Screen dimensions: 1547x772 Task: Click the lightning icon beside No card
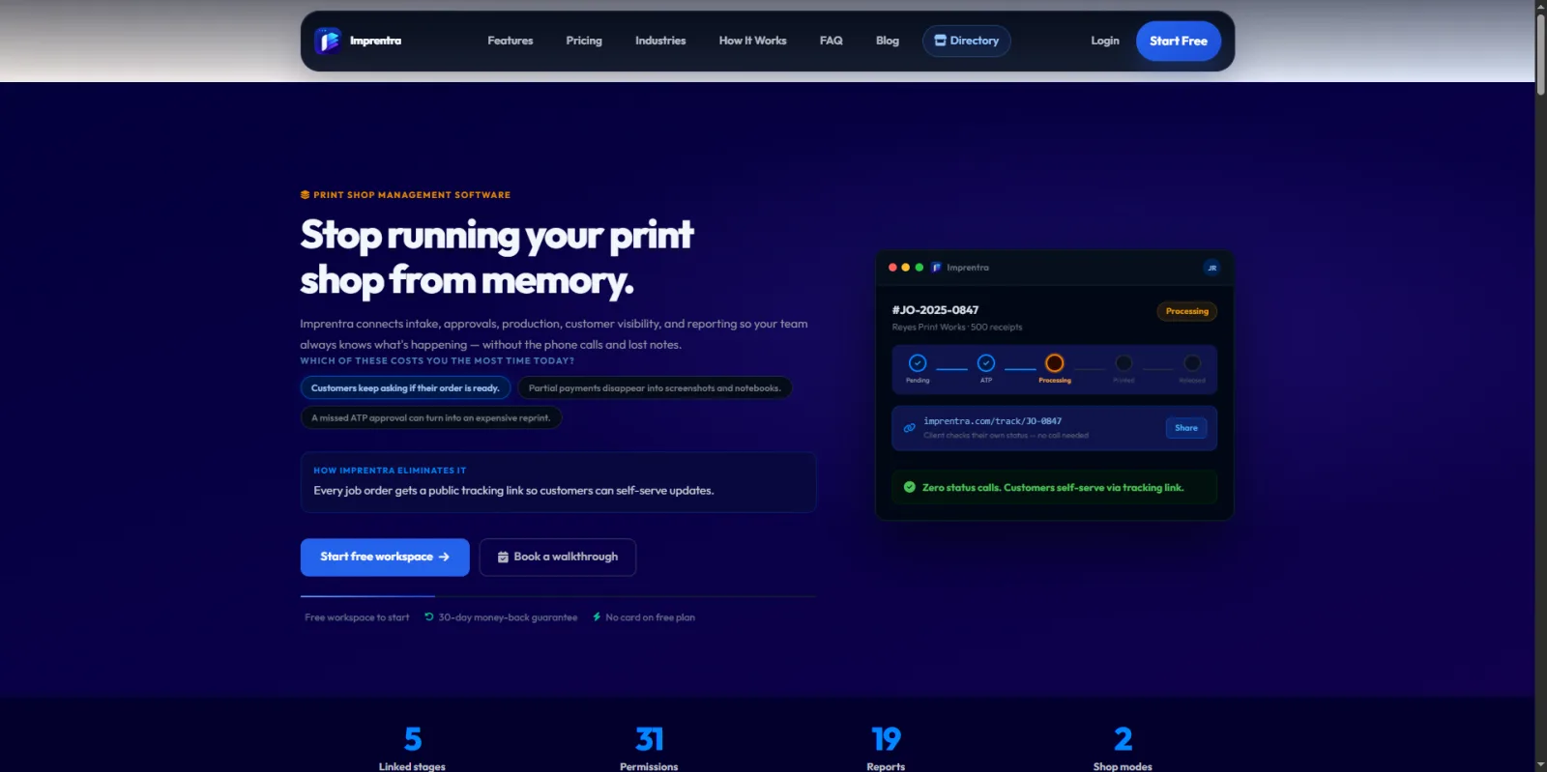click(x=597, y=616)
